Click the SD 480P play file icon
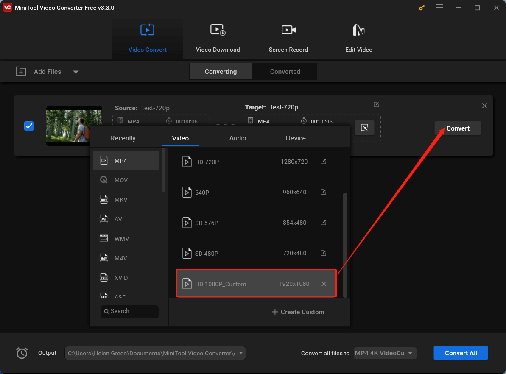Screen dimensions: 506x374 point(187,253)
